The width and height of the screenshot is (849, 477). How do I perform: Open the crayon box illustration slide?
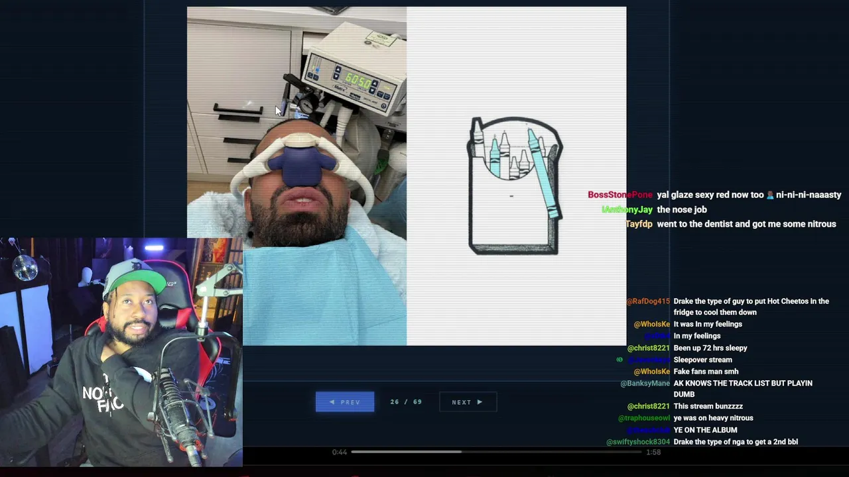pyautogui.click(x=517, y=176)
